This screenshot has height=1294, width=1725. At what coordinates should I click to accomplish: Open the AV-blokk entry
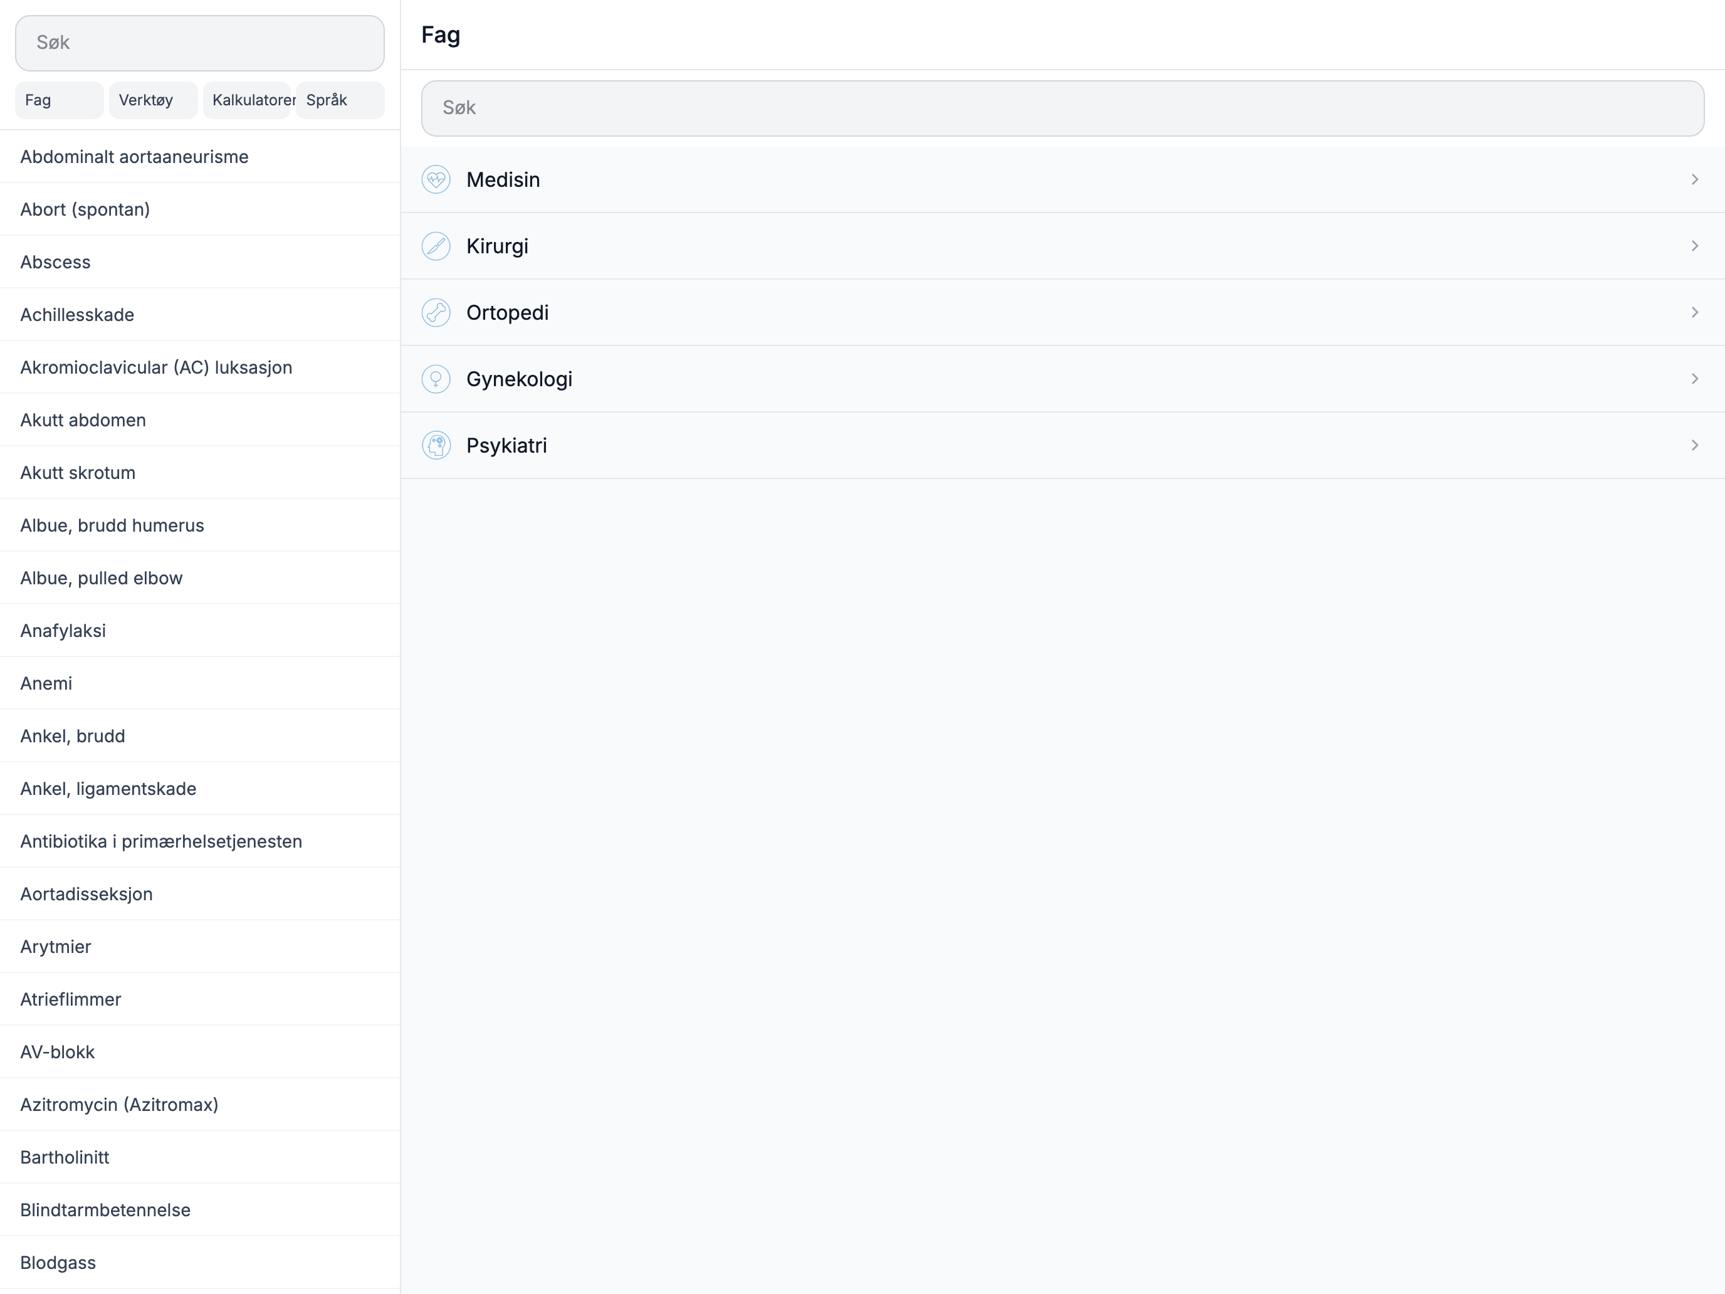199,1051
